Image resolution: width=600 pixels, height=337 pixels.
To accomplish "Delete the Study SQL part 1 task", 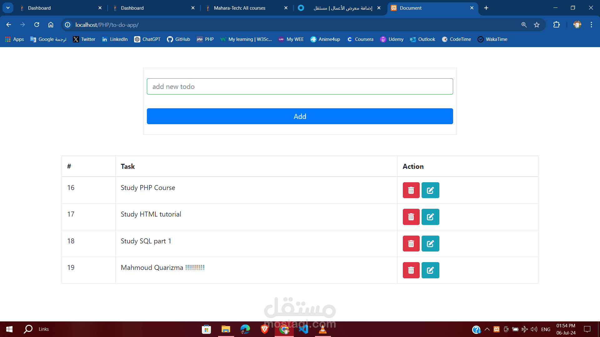I will click(x=411, y=244).
